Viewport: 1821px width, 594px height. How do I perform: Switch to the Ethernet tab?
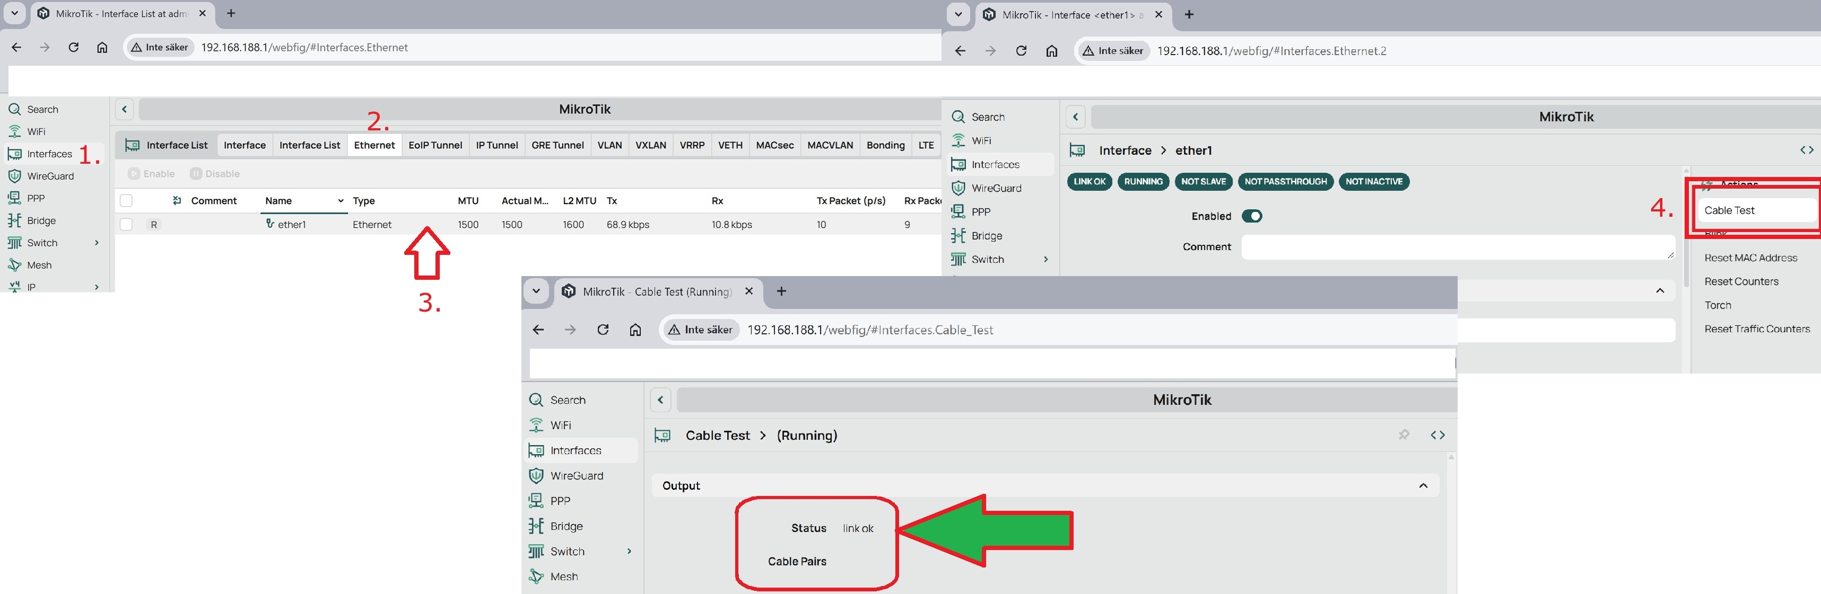pos(374,146)
